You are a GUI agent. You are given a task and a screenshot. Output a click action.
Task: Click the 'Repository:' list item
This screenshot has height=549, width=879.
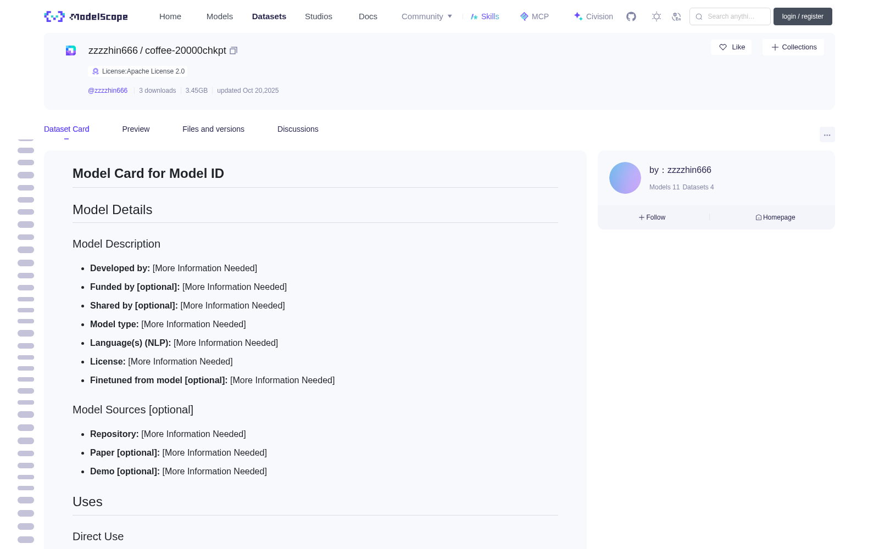[x=168, y=434]
